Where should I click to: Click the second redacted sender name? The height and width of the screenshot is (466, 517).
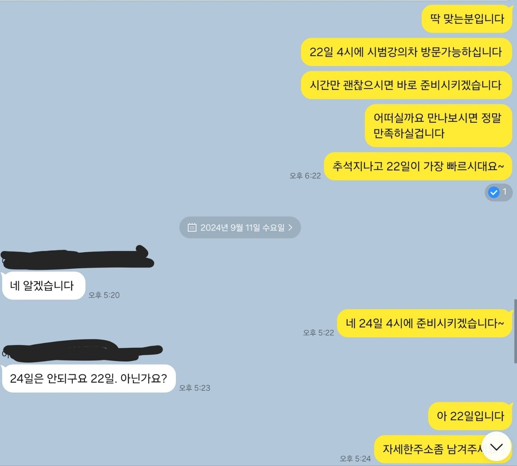(x=82, y=350)
